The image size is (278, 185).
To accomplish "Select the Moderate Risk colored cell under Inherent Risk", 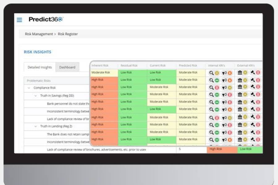I will pos(102,72).
